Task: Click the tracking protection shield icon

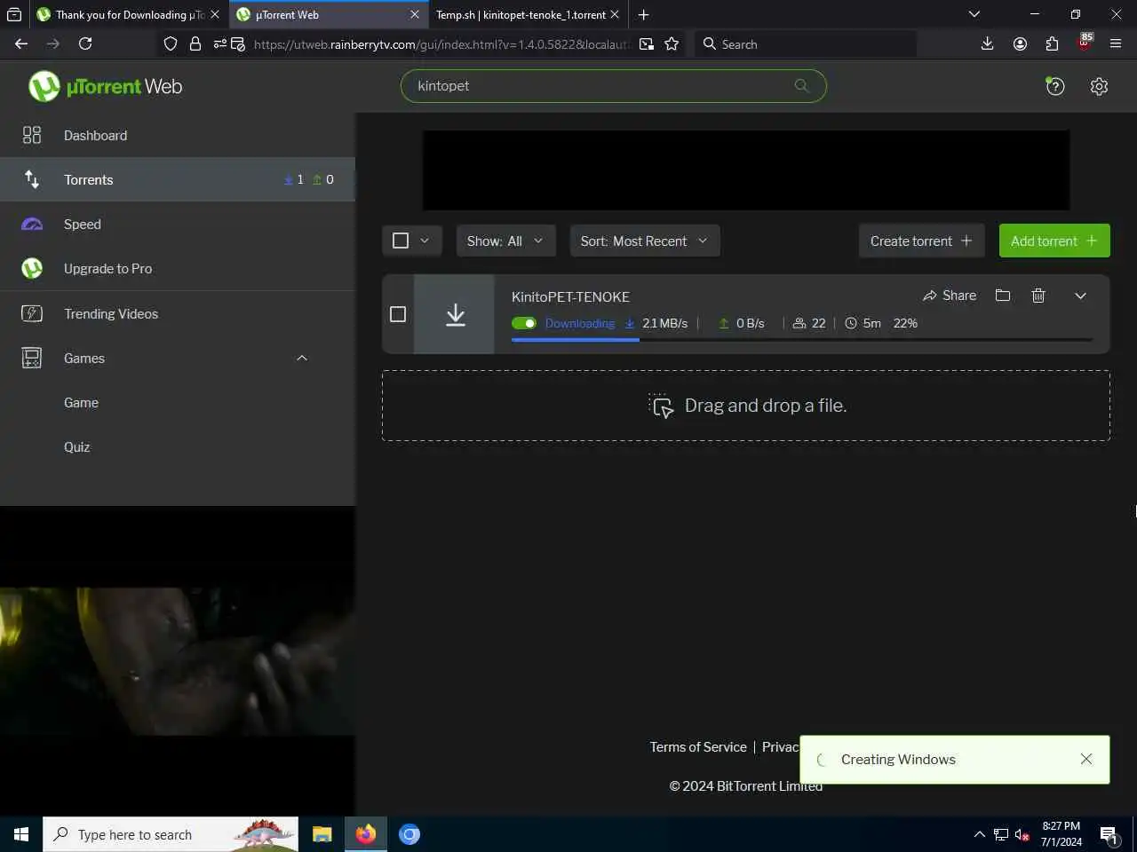Action: click(171, 43)
